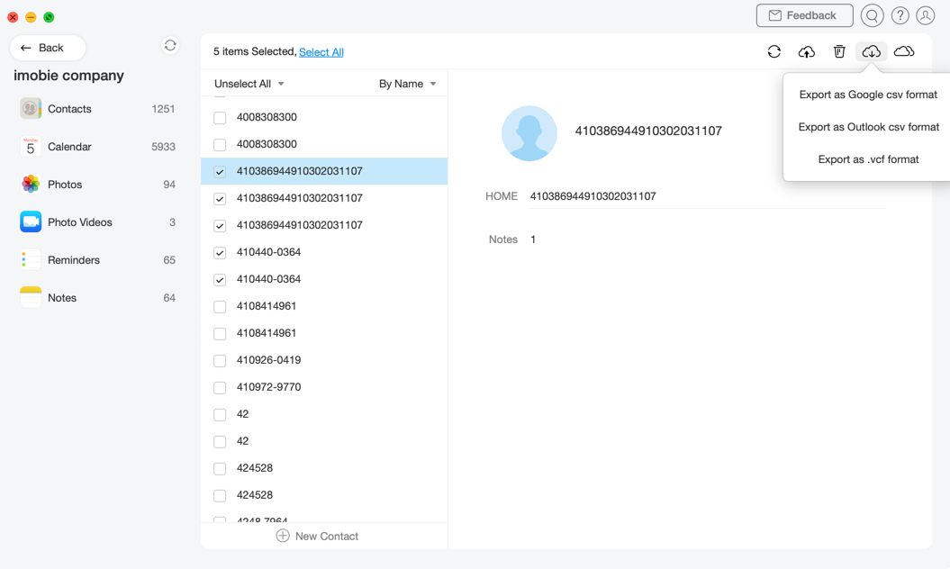Select Export as Outlook csv format
Screen dimensions: 950x569
[868, 127]
